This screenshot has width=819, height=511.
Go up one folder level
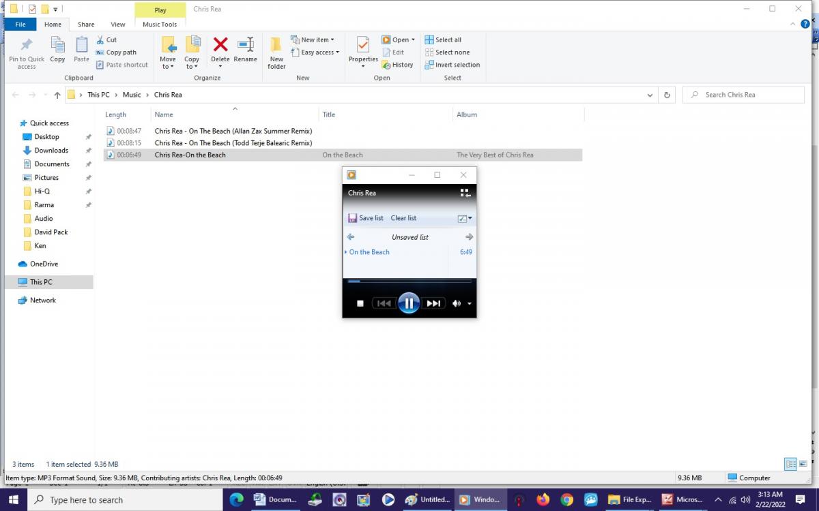(x=57, y=95)
